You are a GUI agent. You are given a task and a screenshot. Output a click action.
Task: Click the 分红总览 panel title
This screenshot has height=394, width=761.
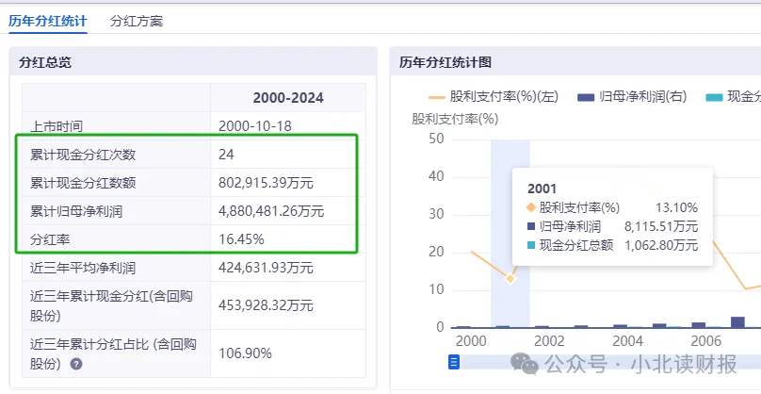45,62
